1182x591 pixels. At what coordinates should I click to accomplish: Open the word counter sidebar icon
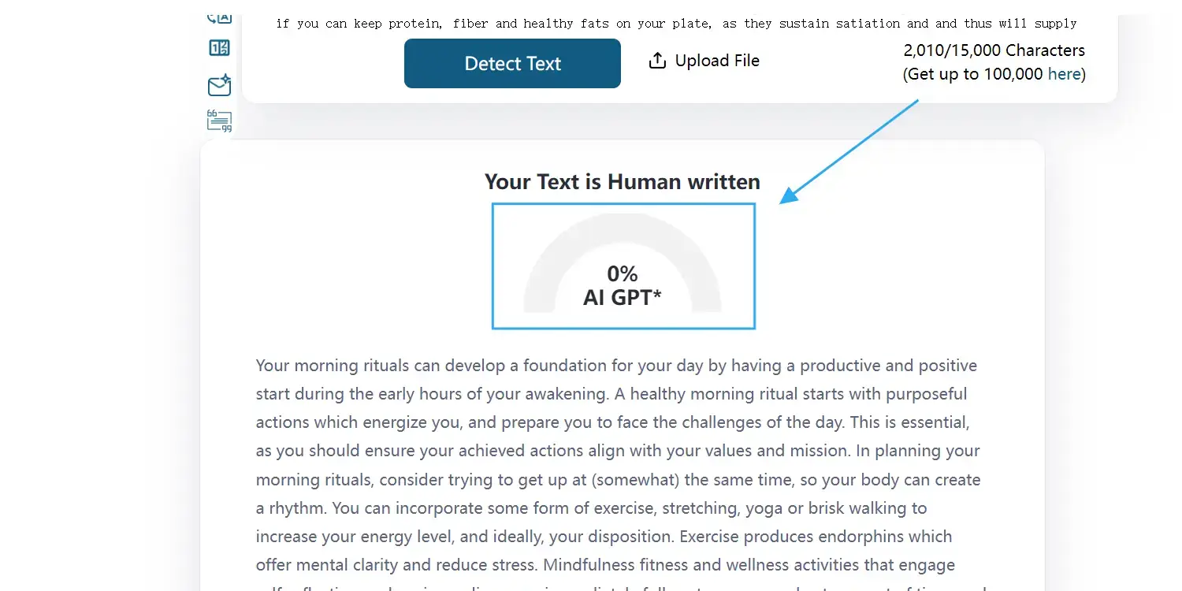coord(219,48)
